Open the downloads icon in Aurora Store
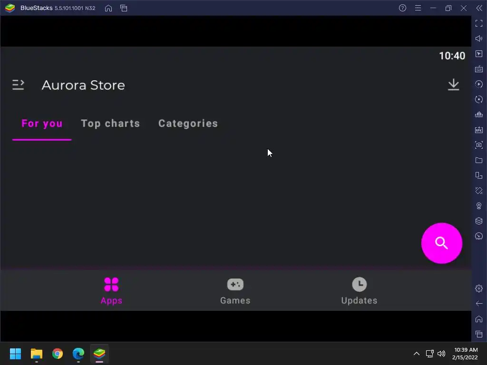This screenshot has width=487, height=365. [x=453, y=85]
